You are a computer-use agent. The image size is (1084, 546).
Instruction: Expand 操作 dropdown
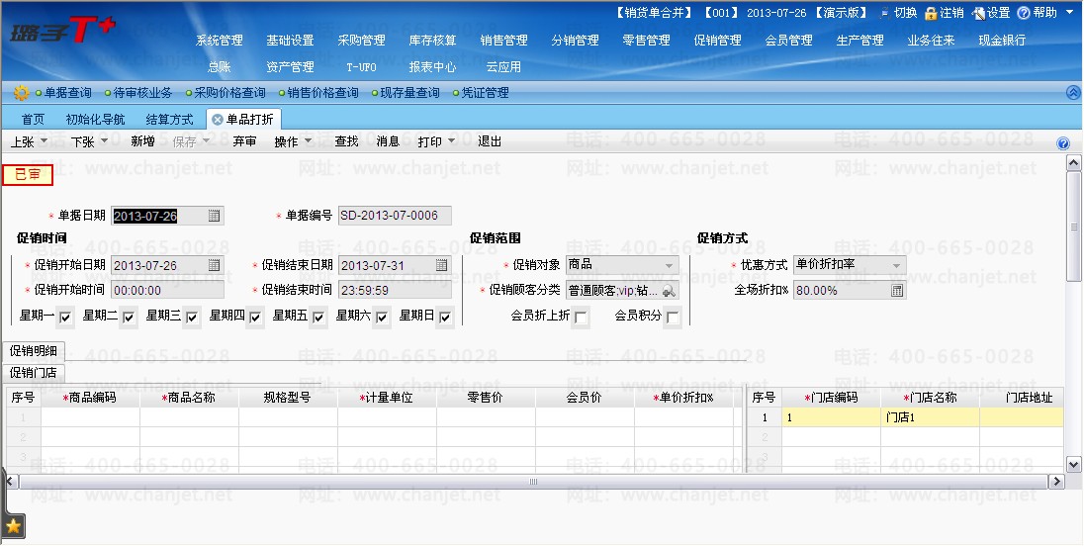pyautogui.click(x=309, y=141)
